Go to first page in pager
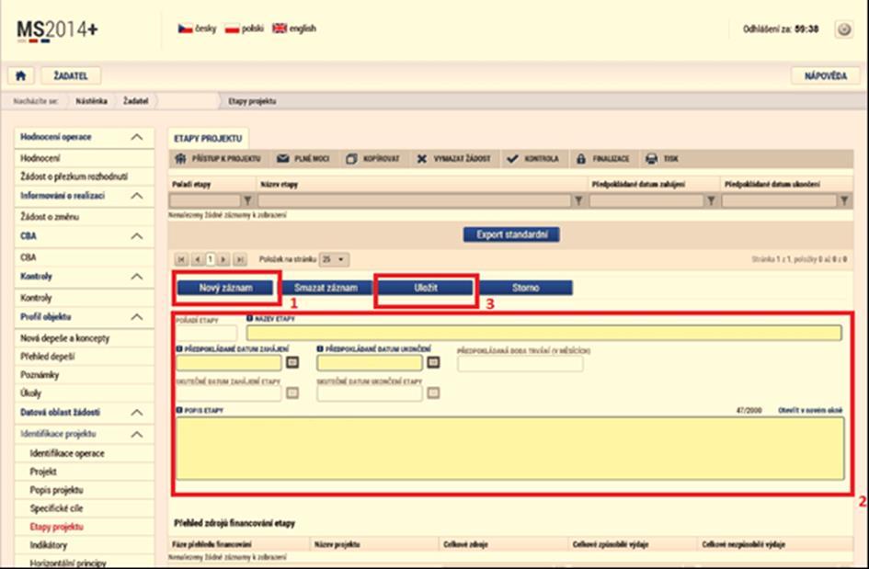This screenshot has width=869, height=569. [x=181, y=259]
